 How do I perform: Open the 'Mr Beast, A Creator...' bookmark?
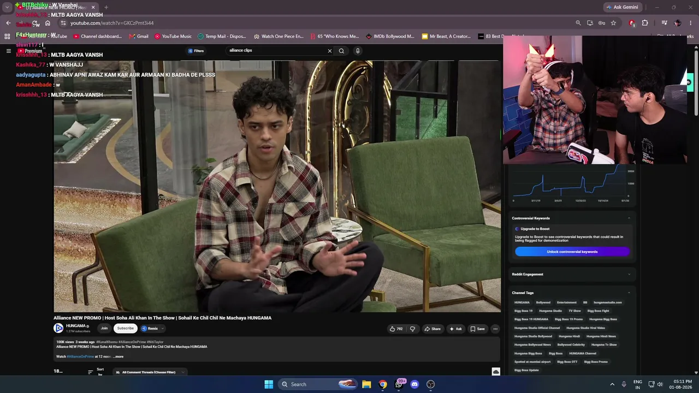coord(446,37)
